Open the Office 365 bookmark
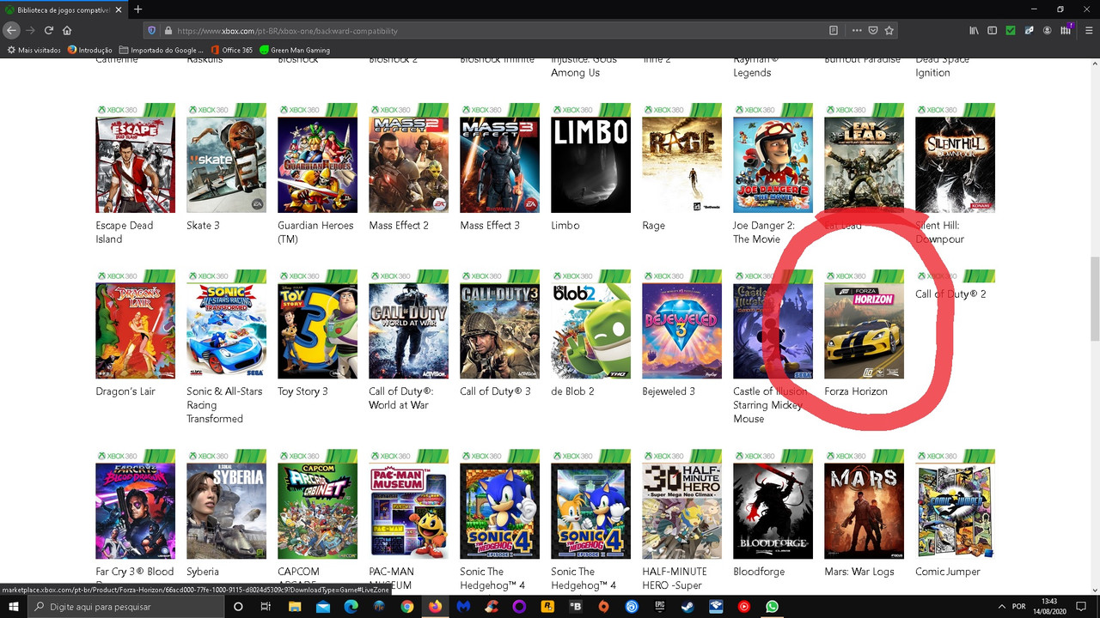The image size is (1100, 618). point(232,50)
